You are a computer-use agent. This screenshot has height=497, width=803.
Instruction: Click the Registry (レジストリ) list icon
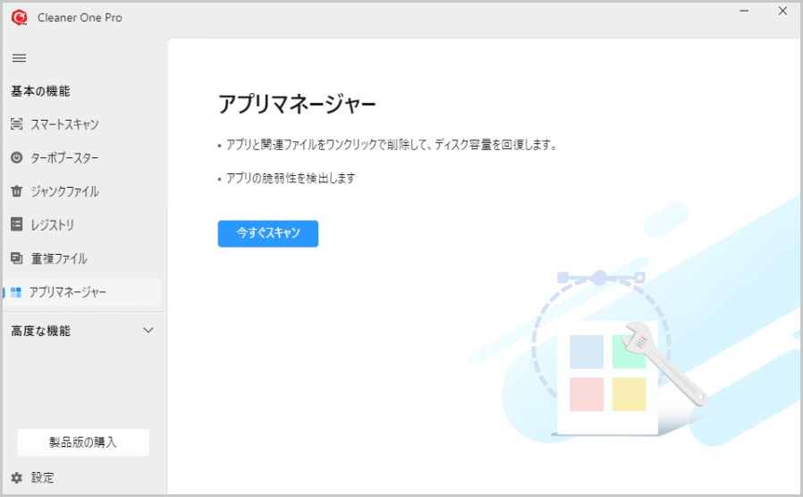click(x=17, y=224)
